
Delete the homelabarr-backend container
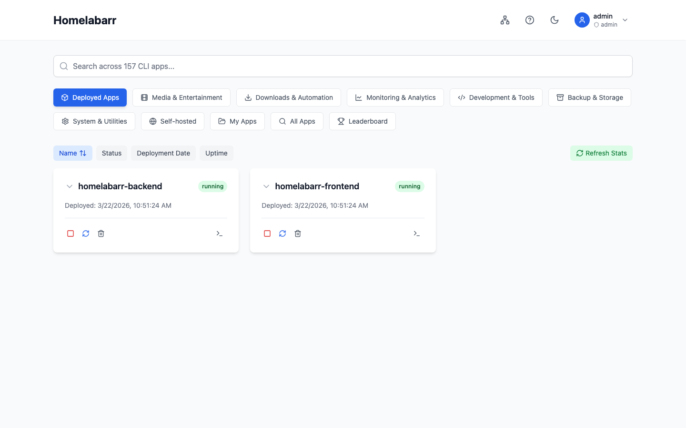click(101, 233)
